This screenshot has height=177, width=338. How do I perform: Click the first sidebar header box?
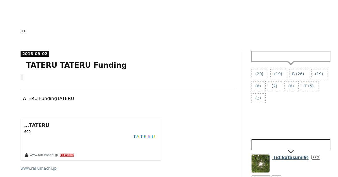point(291,56)
